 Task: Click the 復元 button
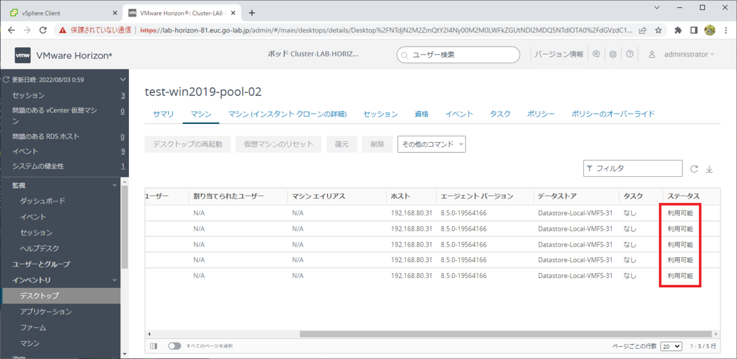341,144
